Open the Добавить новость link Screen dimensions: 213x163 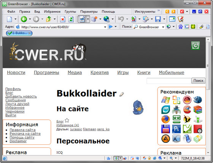pos(21,97)
